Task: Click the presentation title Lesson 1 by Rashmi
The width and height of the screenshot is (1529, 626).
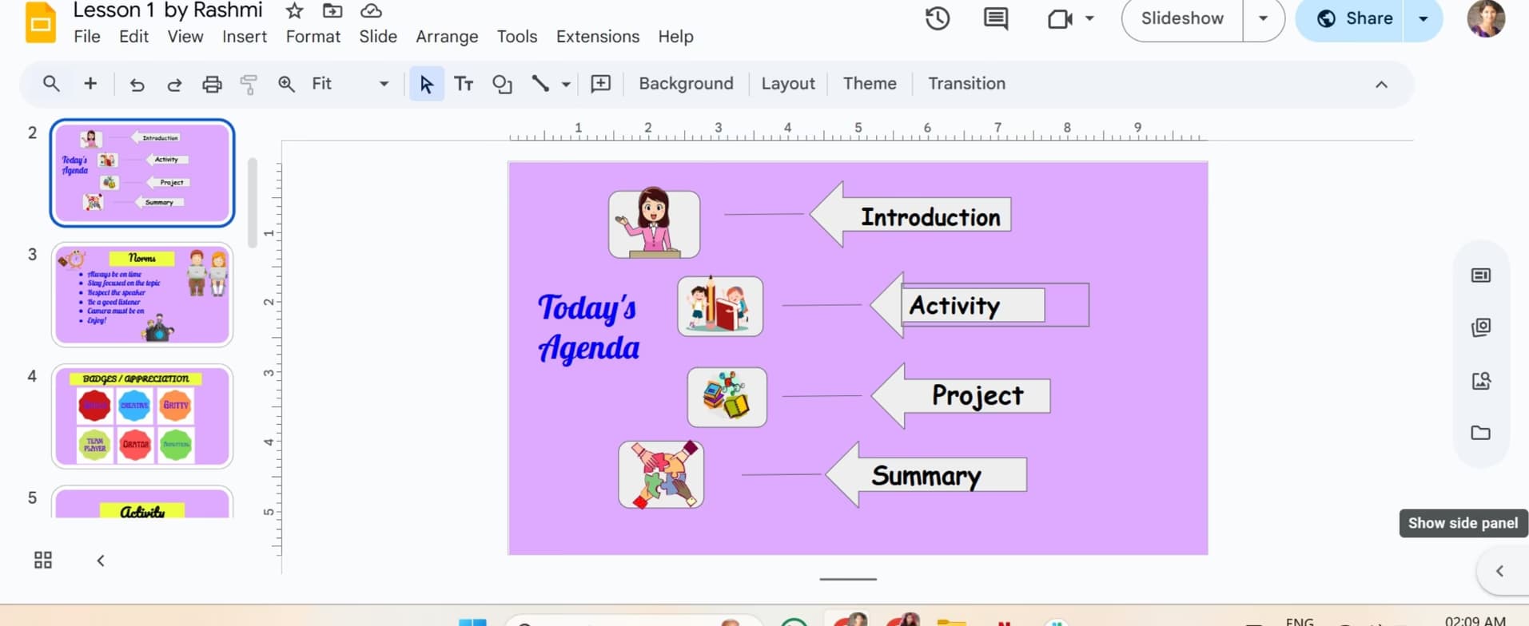Action: (x=167, y=10)
